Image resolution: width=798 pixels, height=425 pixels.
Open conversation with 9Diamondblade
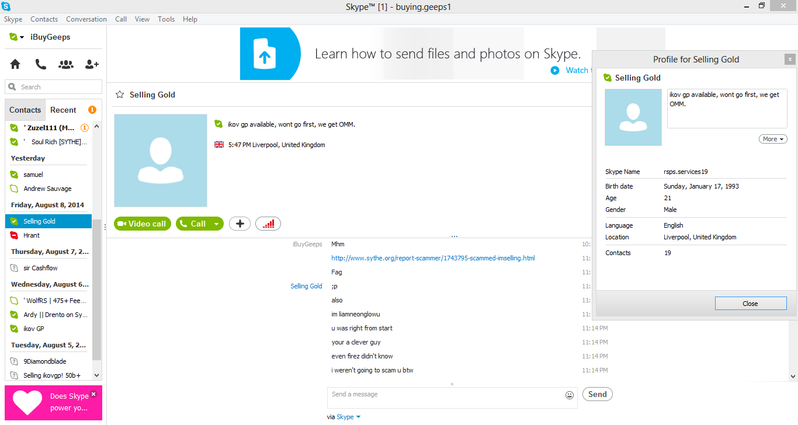point(48,361)
